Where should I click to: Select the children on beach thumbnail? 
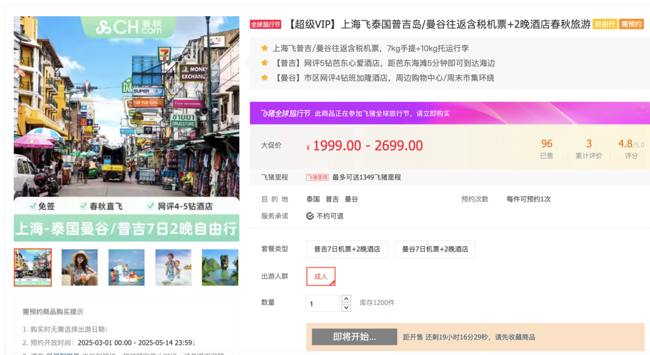173,268
